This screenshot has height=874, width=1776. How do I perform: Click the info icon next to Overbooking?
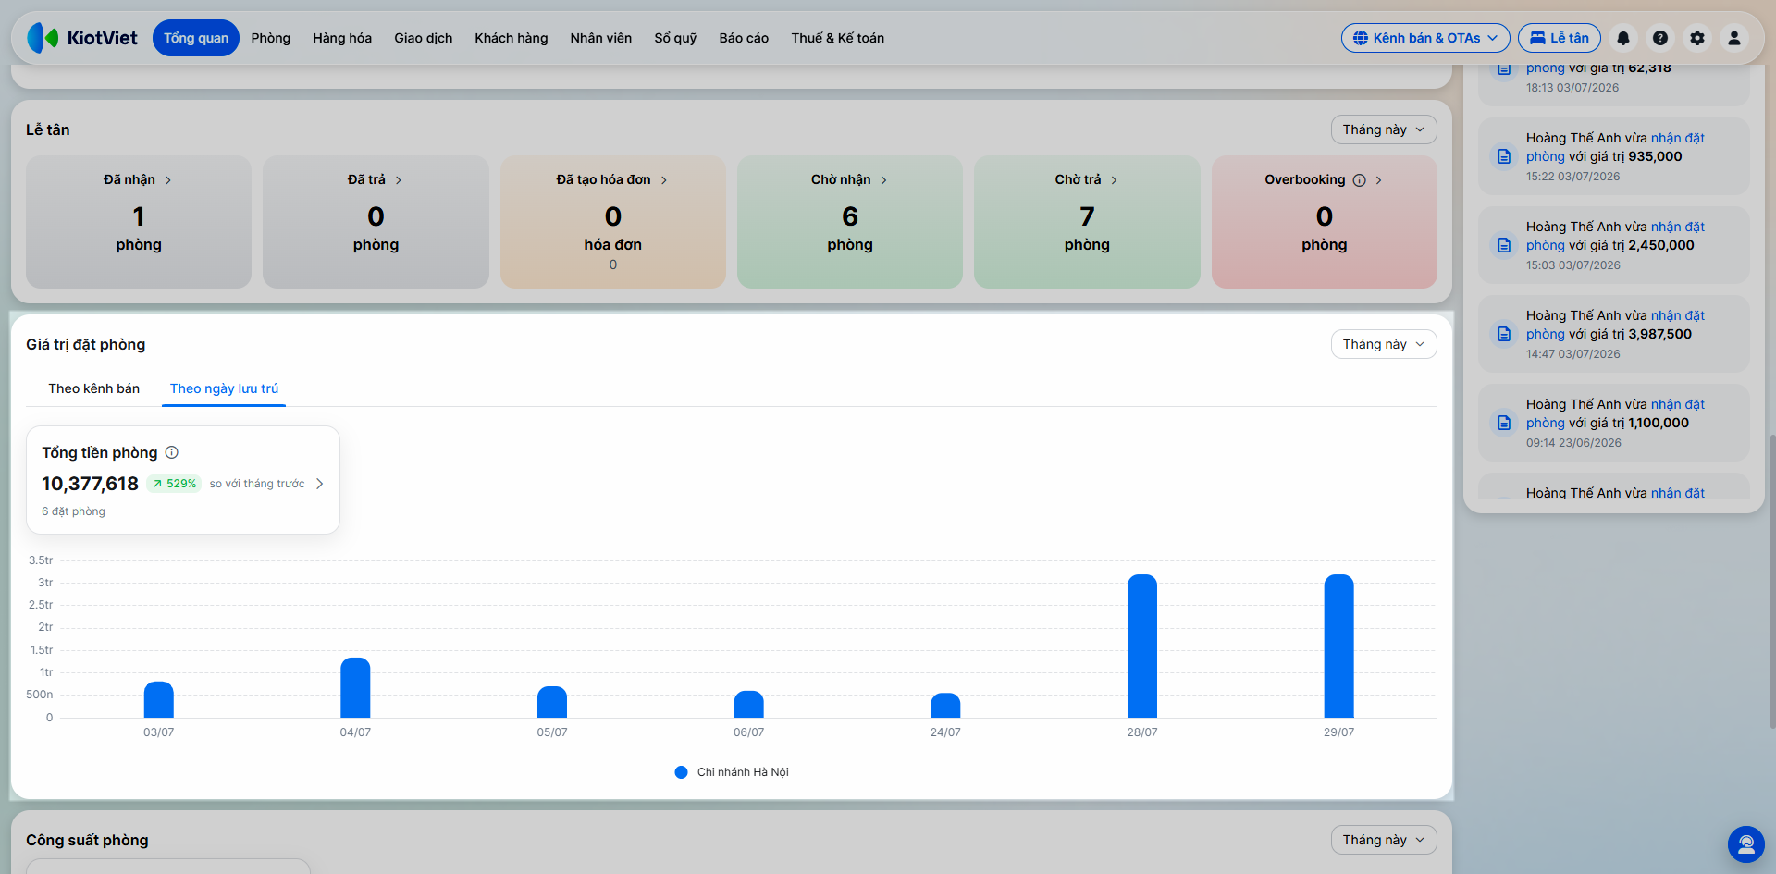coord(1359,180)
